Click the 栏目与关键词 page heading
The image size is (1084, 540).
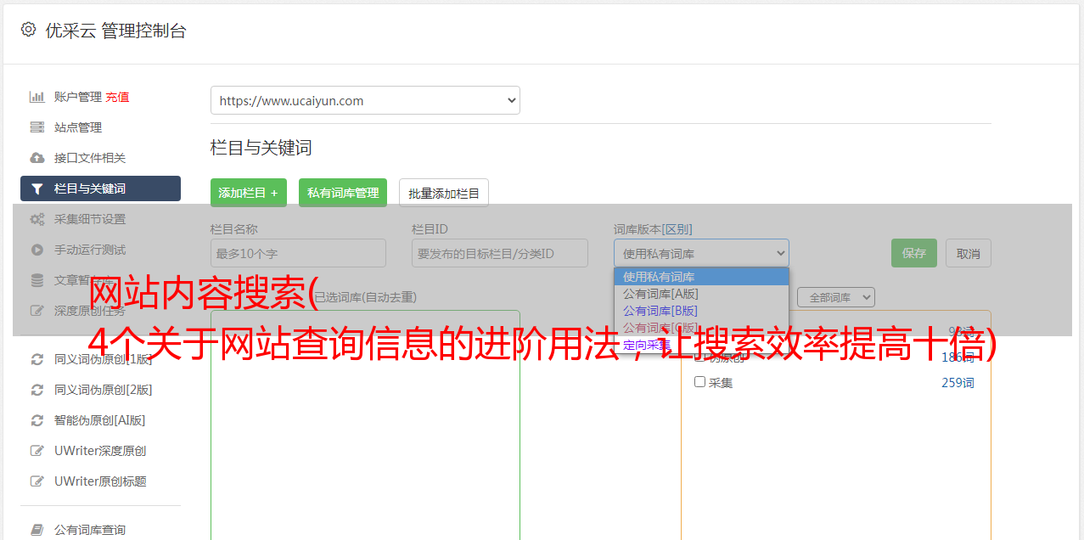261,148
